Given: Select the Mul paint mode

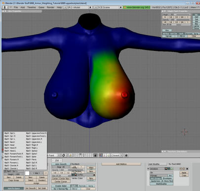Looking at the screenshot, I should point(196,21).
